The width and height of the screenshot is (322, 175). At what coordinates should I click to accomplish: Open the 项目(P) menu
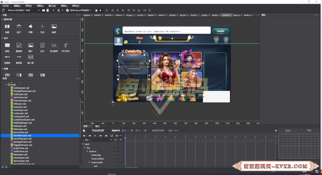tap(29, 6)
